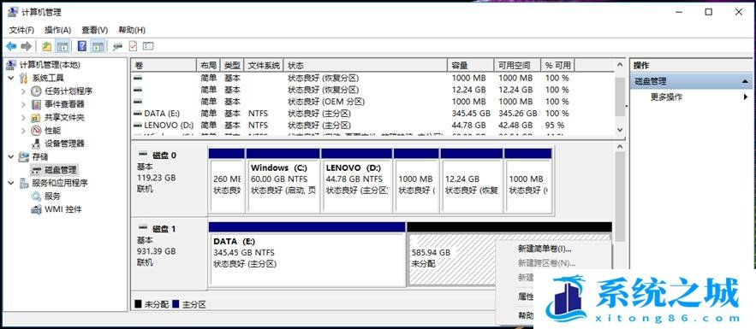Click the volume list scroll down arrow

[x=620, y=130]
